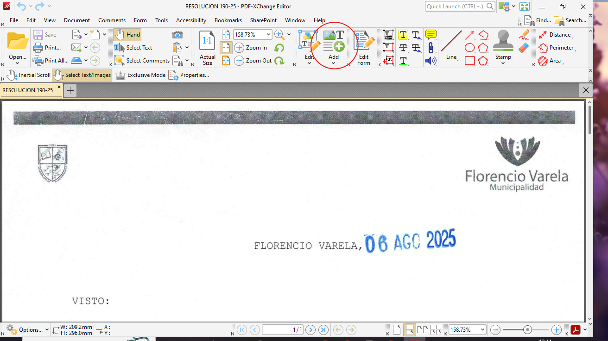The image size is (608, 341).
Task: Choose the Rectangle annotation tool
Action: click(469, 61)
